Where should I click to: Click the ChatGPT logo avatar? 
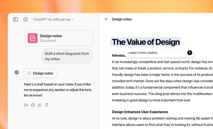17,72
